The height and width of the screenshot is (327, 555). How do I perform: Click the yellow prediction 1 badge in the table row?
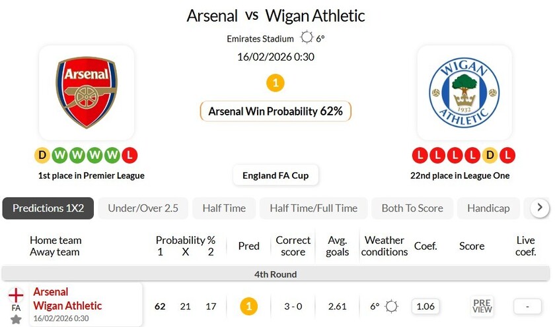[x=248, y=306]
